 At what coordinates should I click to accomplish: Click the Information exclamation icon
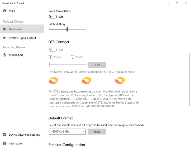4,144
